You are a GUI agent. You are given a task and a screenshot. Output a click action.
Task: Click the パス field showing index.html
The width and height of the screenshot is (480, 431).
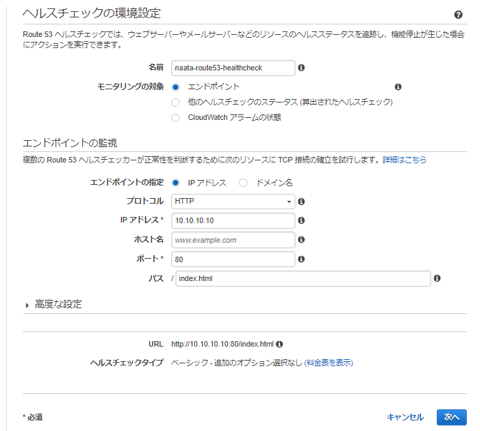coord(303,278)
